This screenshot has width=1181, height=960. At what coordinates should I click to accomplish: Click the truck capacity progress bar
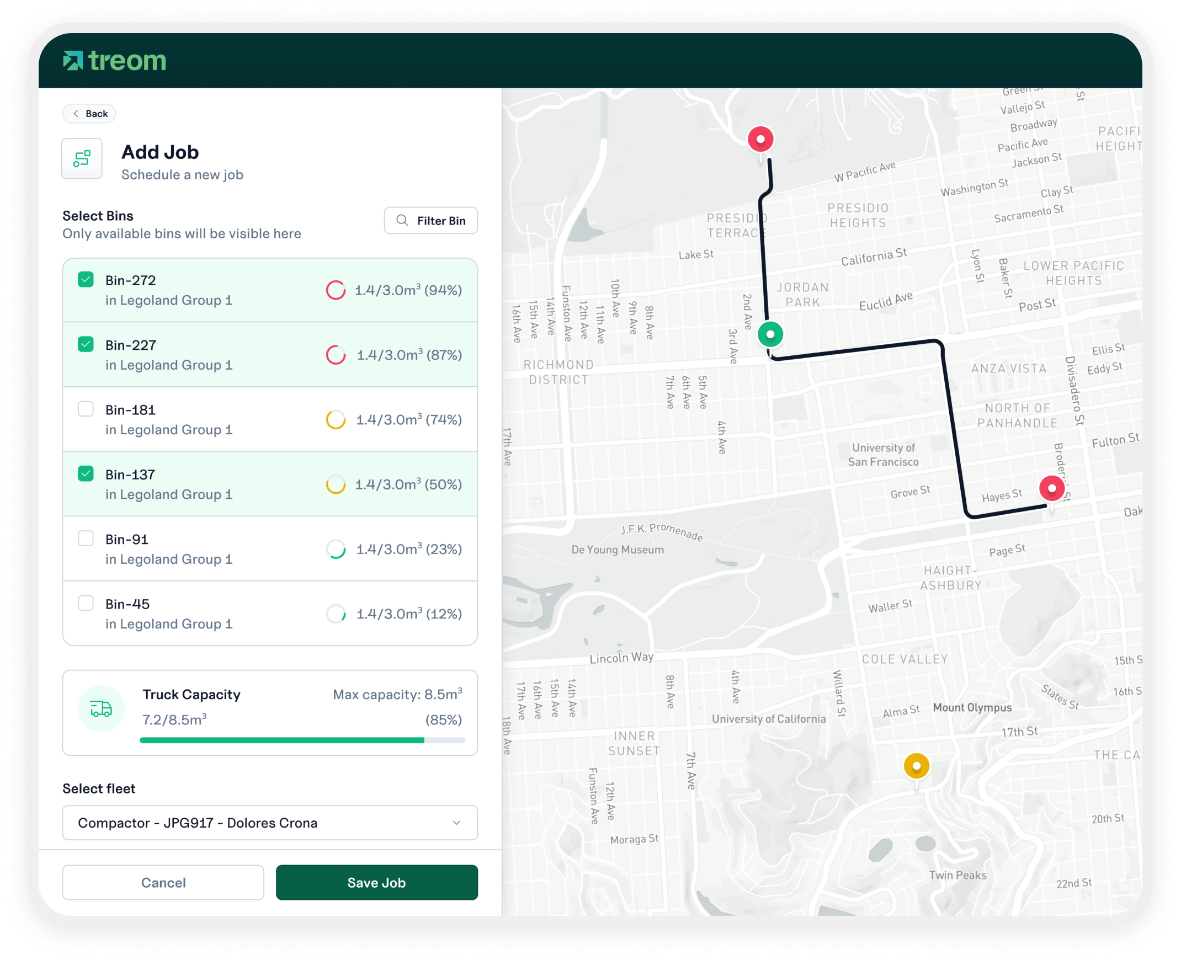[x=302, y=740]
